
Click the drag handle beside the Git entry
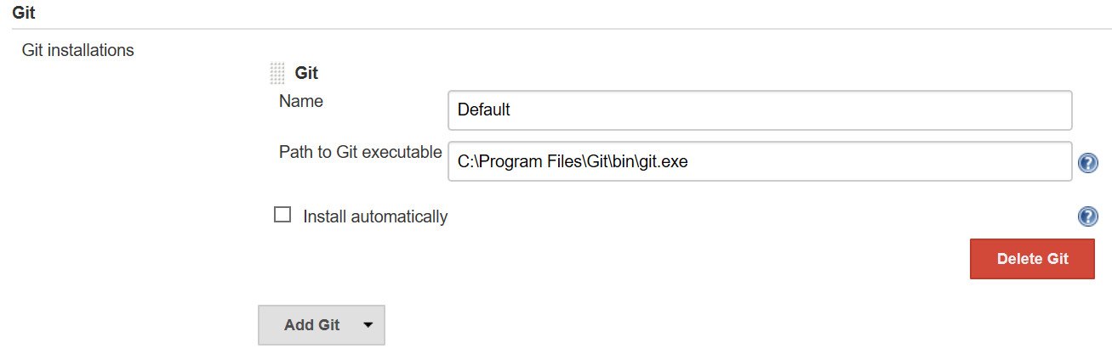[x=277, y=74]
